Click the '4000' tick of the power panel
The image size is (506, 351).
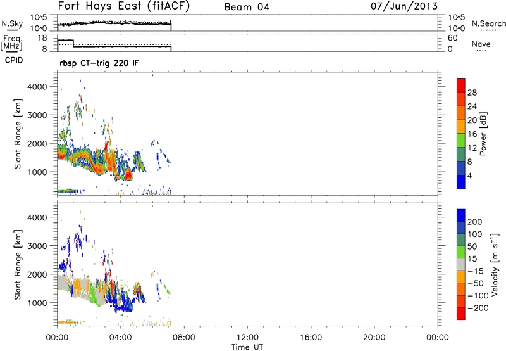coord(37,87)
